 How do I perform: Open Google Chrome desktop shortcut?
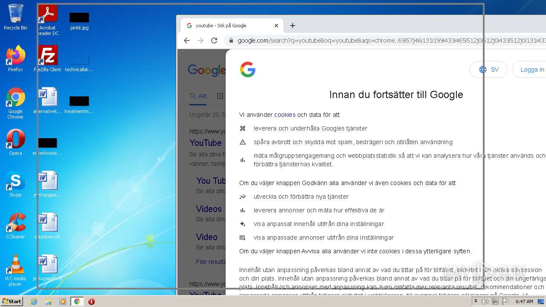coord(15,104)
